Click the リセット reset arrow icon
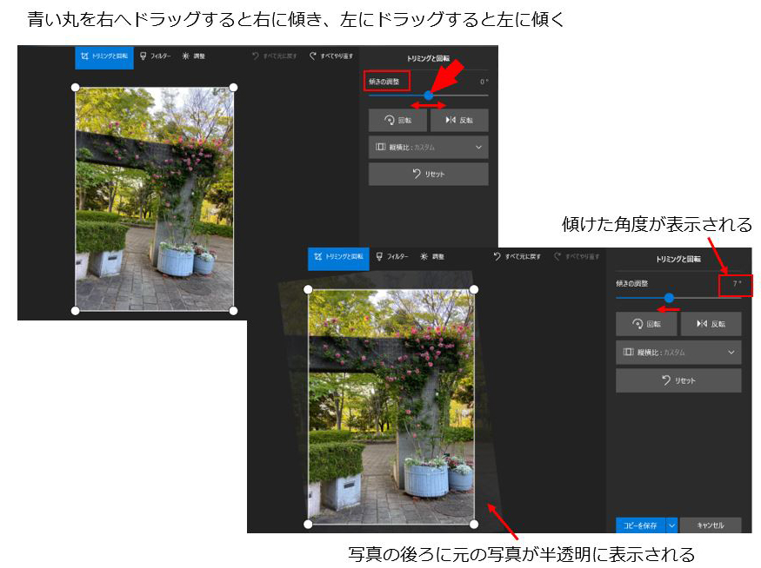The image size is (761, 568). pos(415,173)
